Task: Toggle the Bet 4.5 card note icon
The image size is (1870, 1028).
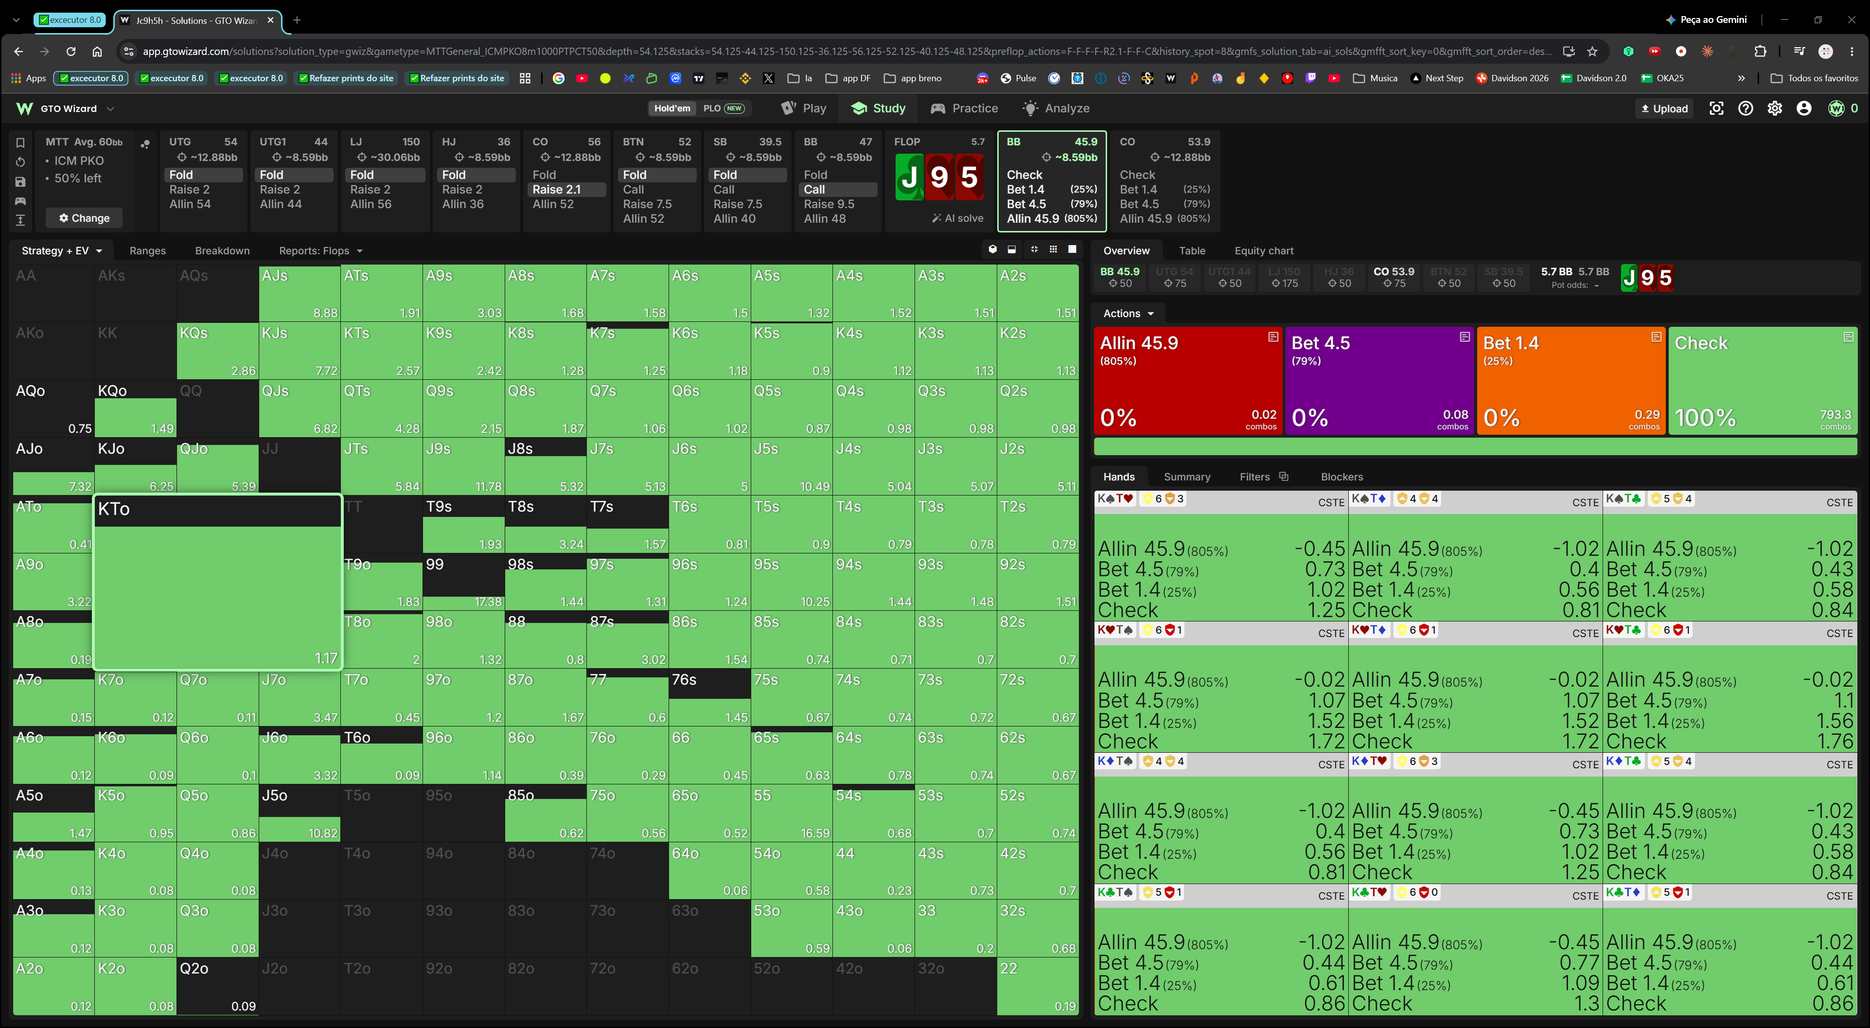Action: (1464, 337)
